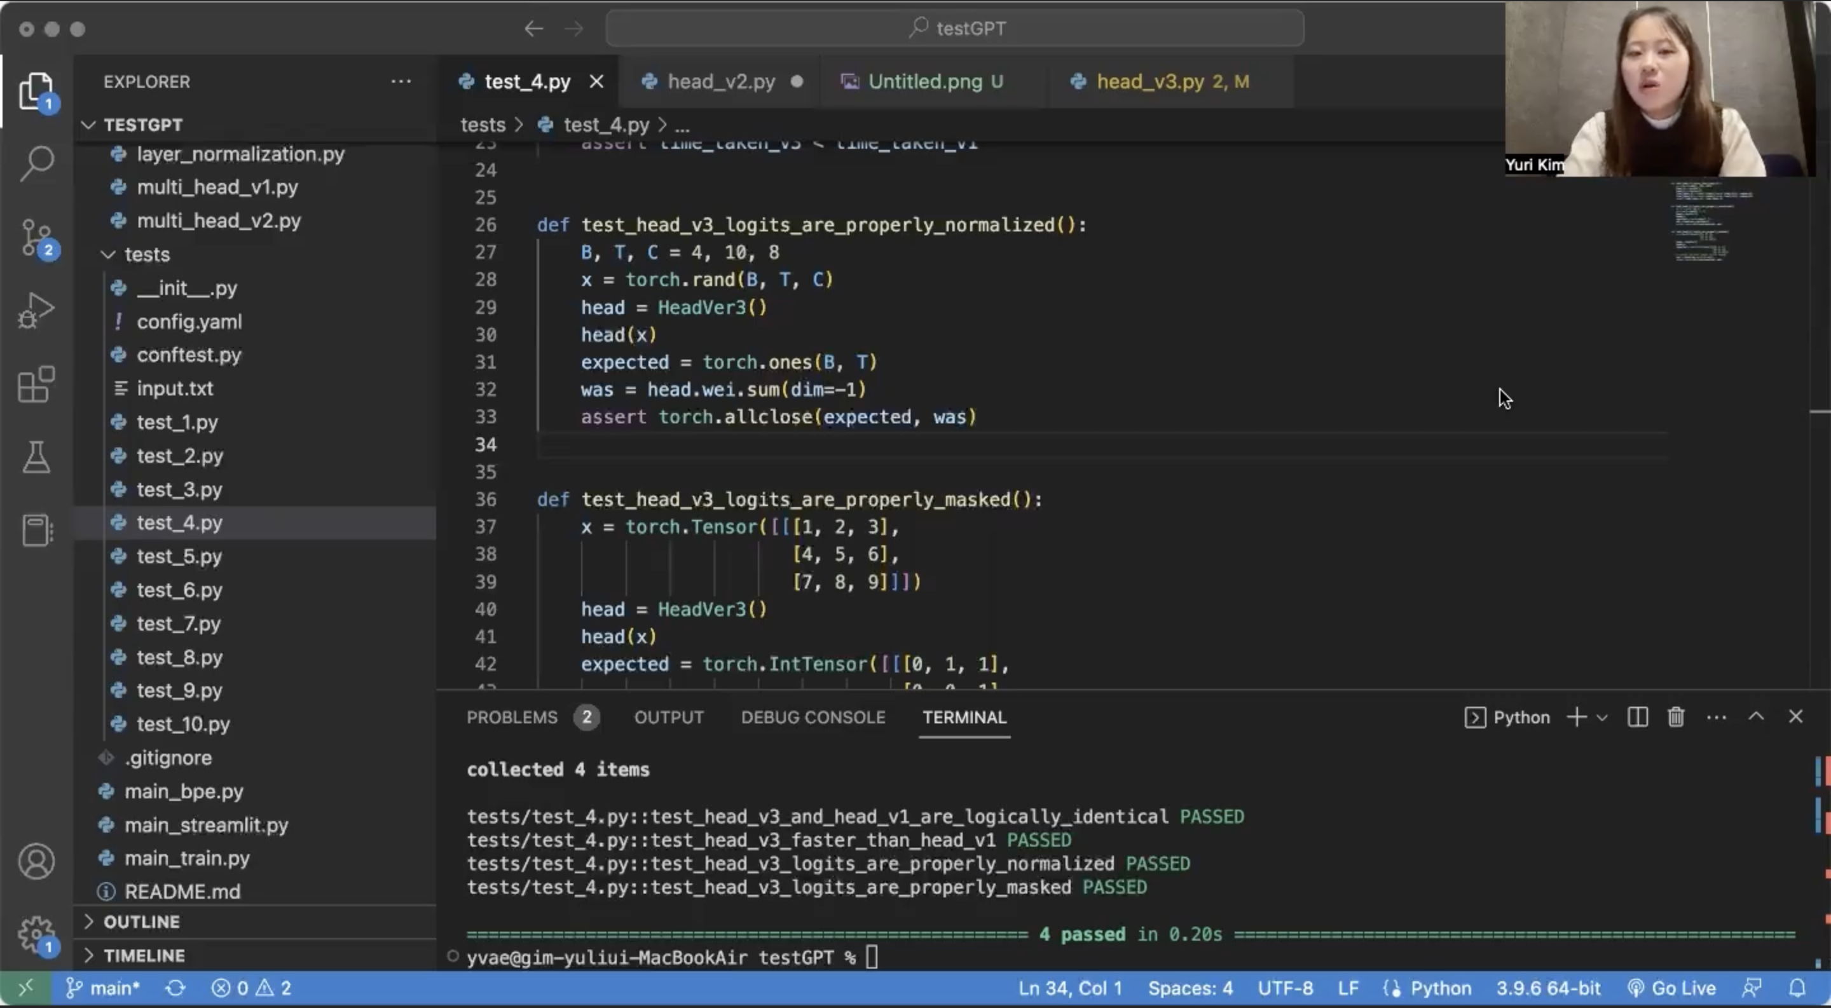
Task: Open notifications bell in status bar
Action: (x=1797, y=988)
